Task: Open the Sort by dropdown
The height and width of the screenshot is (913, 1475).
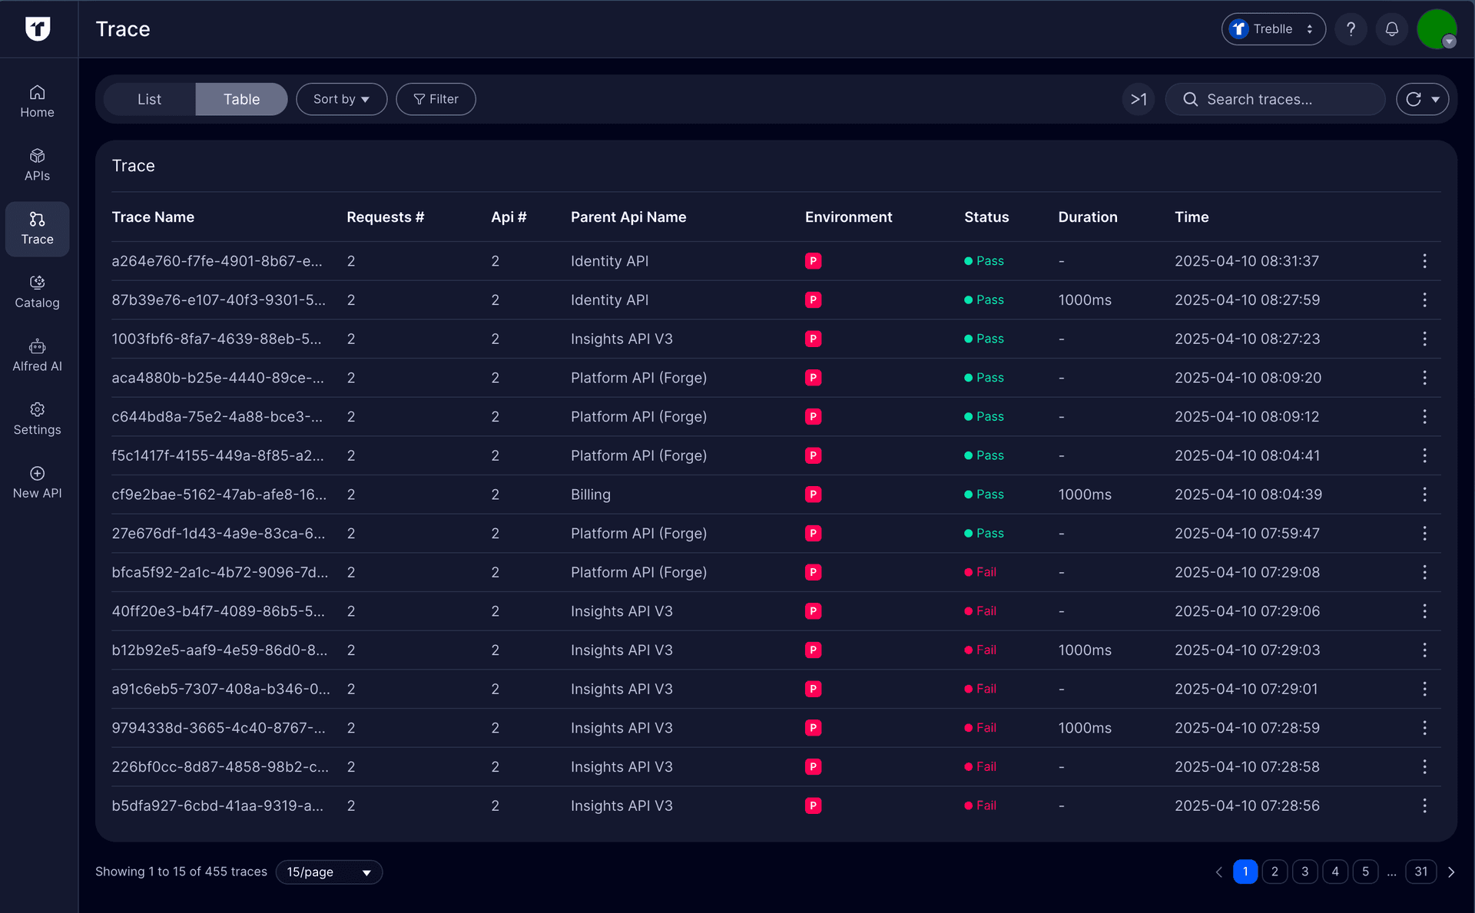Action: pyautogui.click(x=341, y=99)
